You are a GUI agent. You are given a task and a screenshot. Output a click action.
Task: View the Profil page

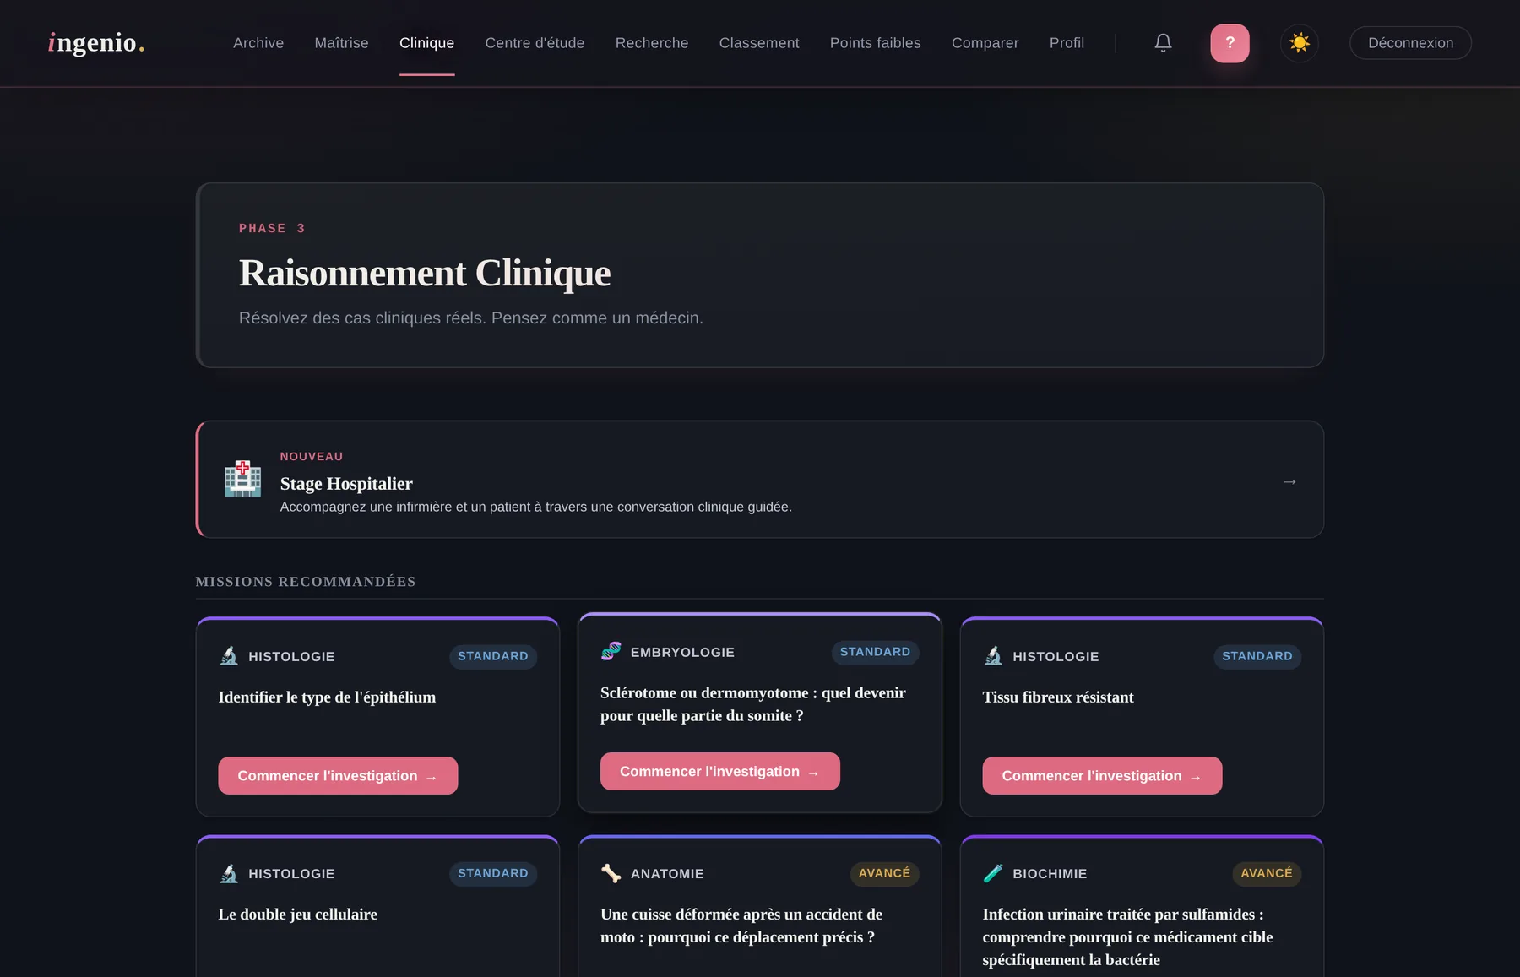[x=1067, y=43]
